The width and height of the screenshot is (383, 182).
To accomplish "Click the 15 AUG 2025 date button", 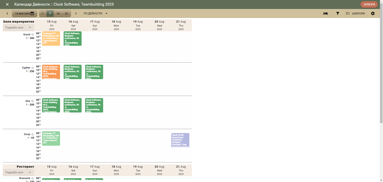I will (24, 14).
